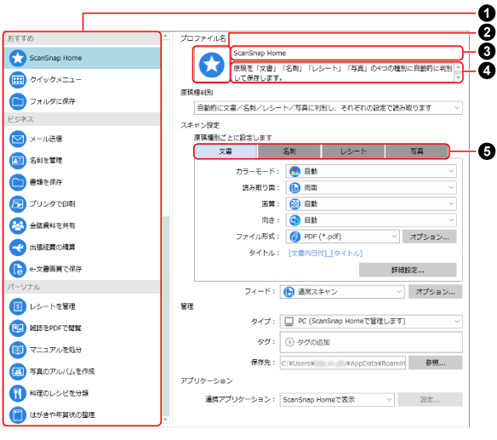The image size is (497, 440).
Task: Select the 出張経費の精算 profile text
Action: [x=52, y=248]
